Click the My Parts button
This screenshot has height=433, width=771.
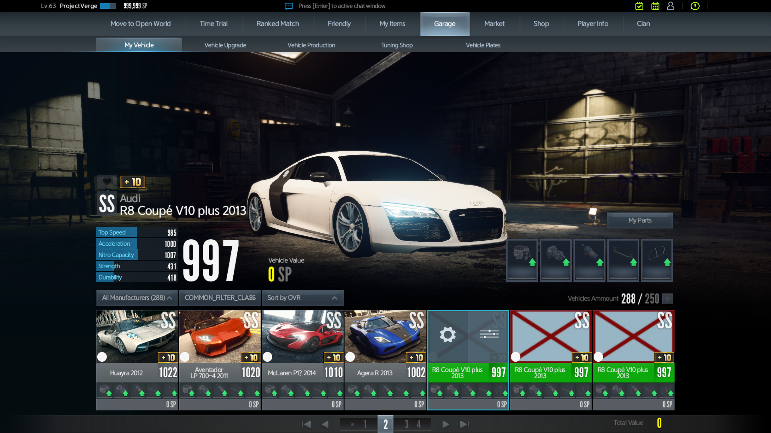pyautogui.click(x=640, y=220)
